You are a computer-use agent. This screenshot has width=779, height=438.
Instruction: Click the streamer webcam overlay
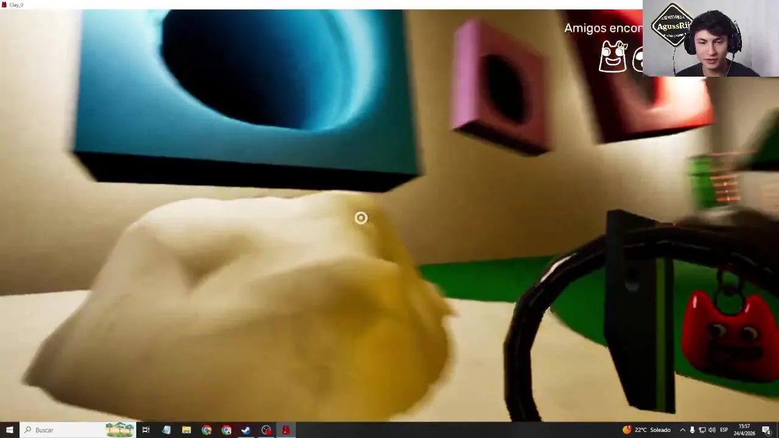point(711,38)
